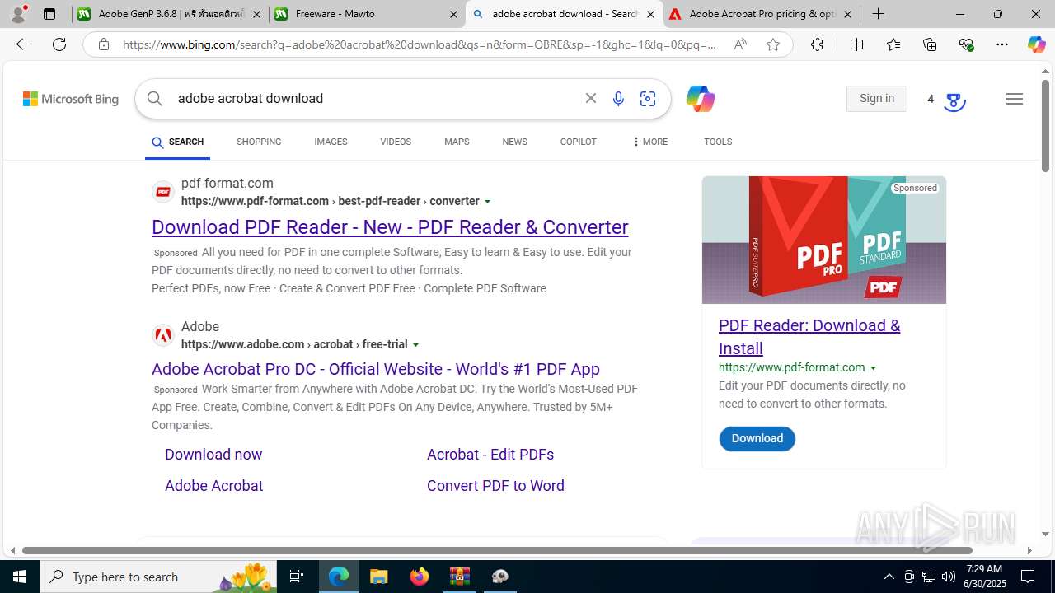Search using voice microphone icon
The height and width of the screenshot is (593, 1055).
(x=618, y=99)
